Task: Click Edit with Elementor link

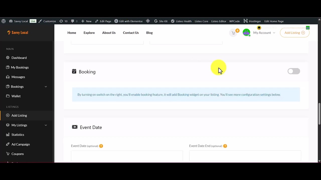Action: [131, 21]
